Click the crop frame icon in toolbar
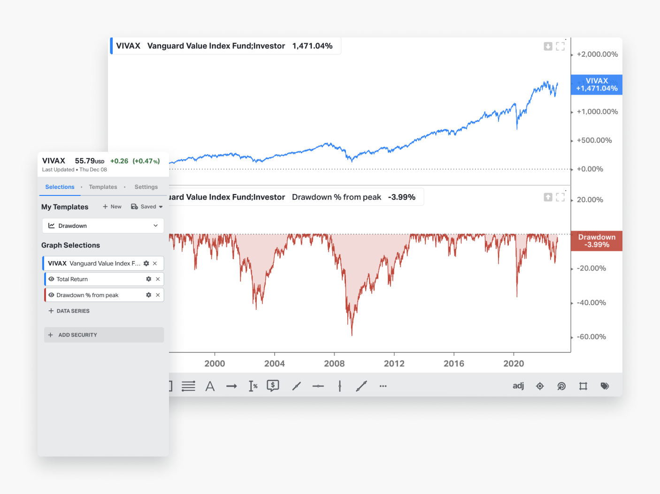Screen dimensions: 660x494 click(x=583, y=386)
